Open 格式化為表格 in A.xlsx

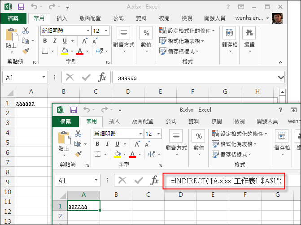(x=181, y=41)
